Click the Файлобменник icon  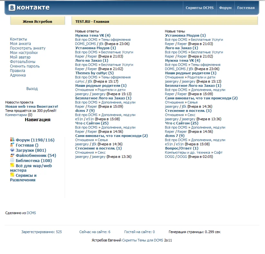12,155
